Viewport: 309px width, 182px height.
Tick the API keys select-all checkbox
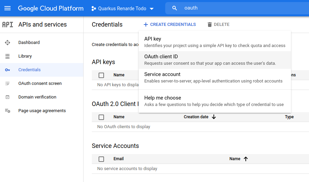101,75
